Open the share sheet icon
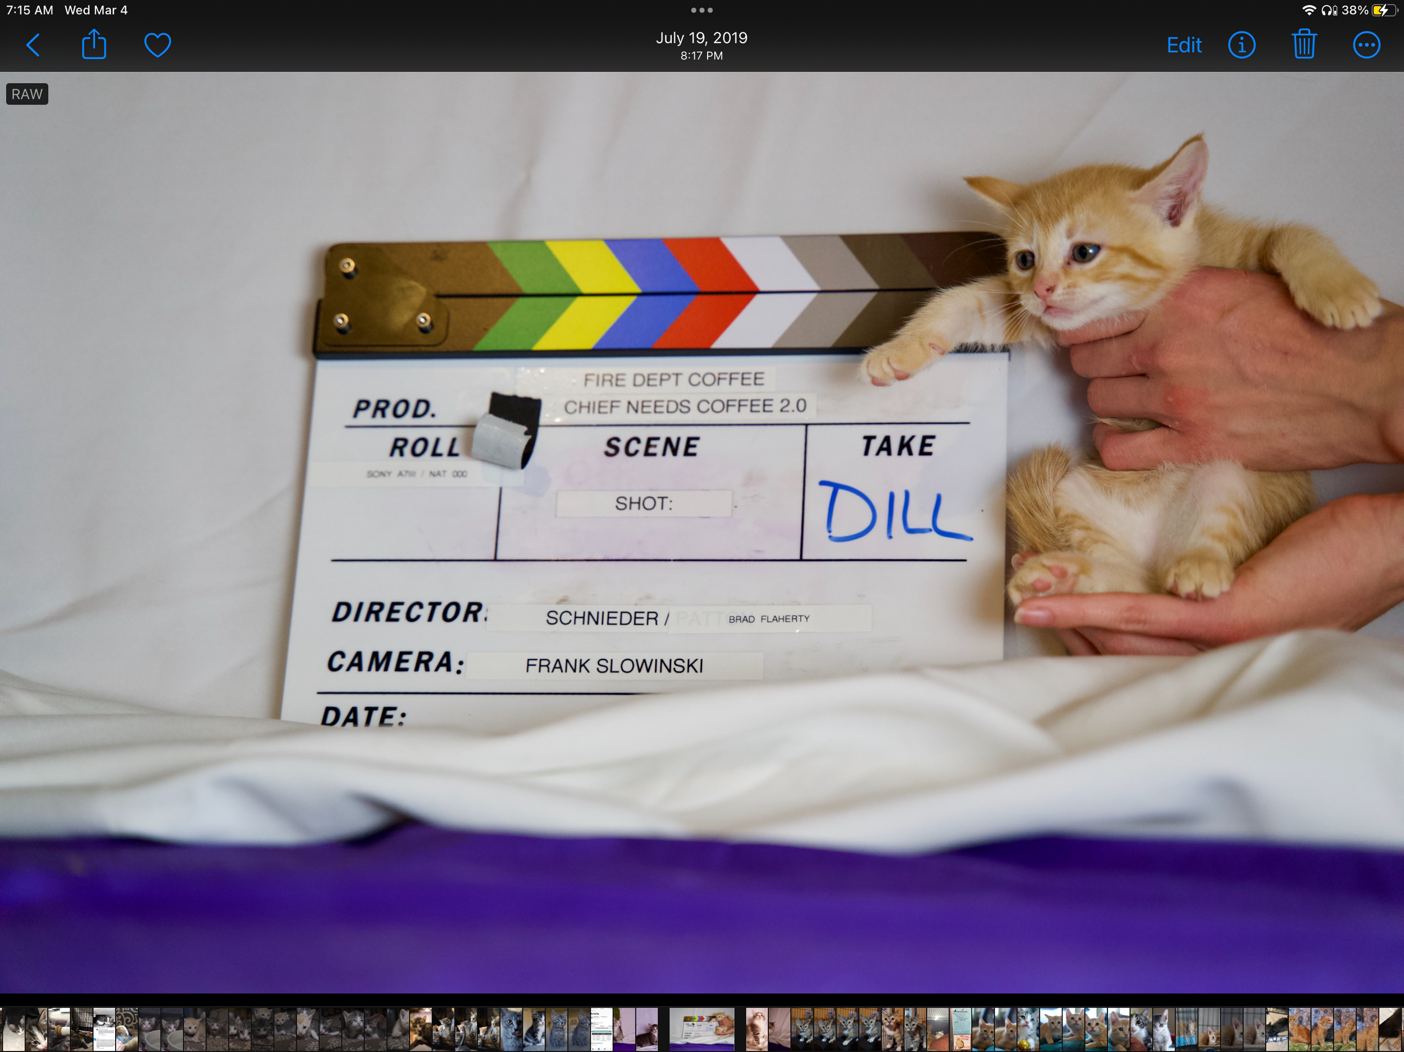Screen dimensions: 1404x1052 [x=94, y=45]
